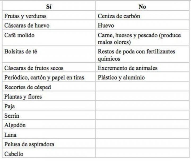This screenshot has height=161, width=191.
Task: Select the "Recortes de césped" row
Action: tap(28, 87)
